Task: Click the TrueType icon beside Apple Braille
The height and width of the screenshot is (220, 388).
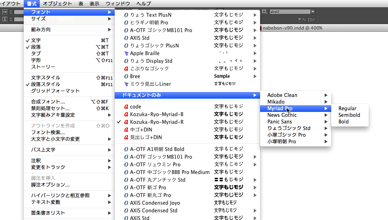Action: coord(126,53)
